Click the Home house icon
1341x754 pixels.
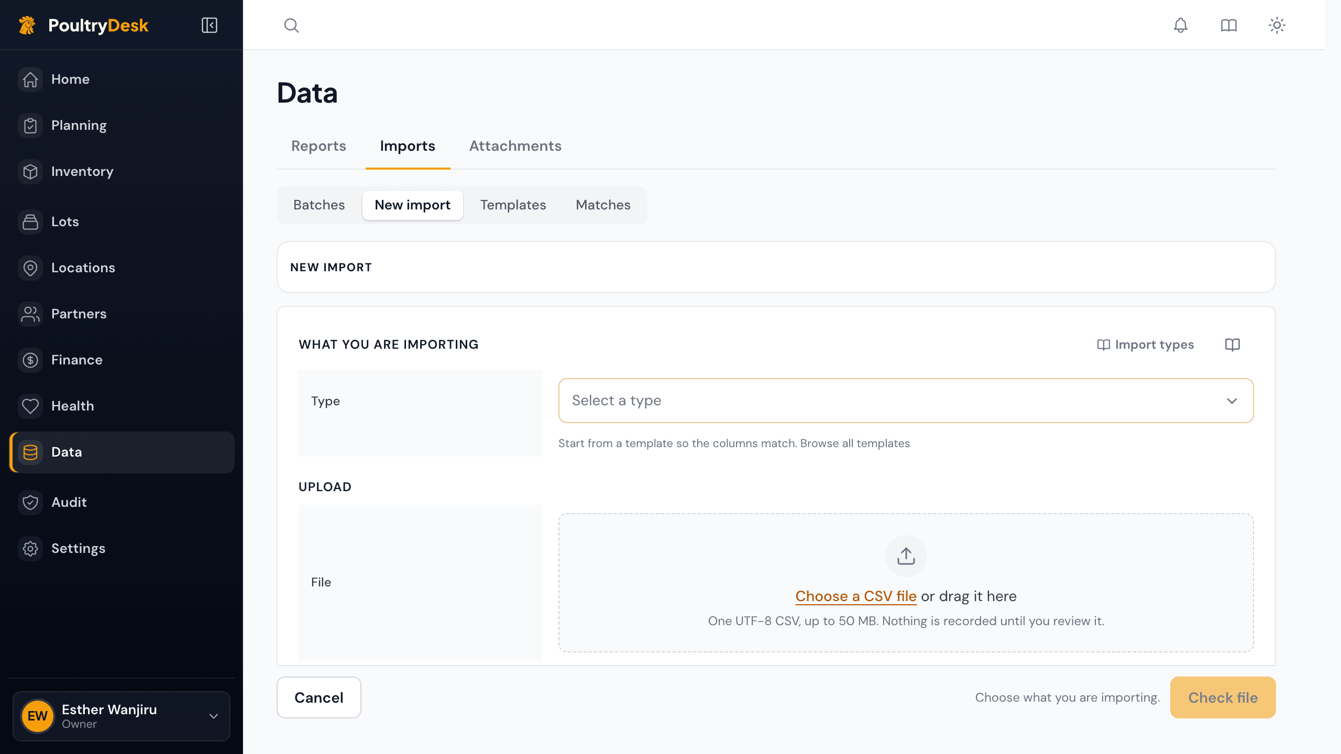coord(30,80)
